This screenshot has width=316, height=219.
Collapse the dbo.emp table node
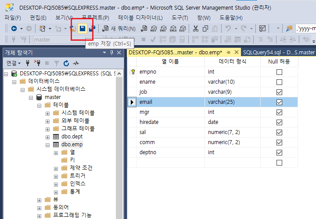[47, 145]
